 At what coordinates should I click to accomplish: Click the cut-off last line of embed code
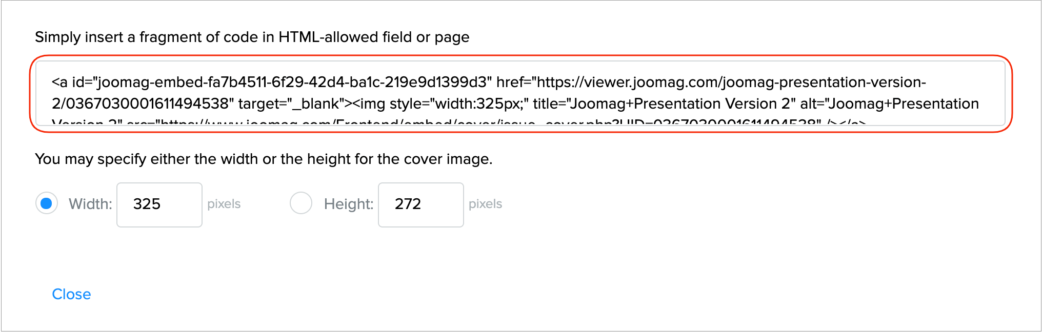click(462, 122)
